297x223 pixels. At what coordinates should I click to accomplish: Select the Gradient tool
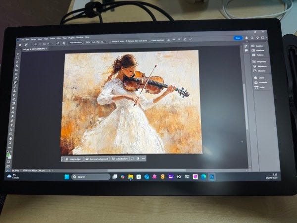click(x=13, y=103)
